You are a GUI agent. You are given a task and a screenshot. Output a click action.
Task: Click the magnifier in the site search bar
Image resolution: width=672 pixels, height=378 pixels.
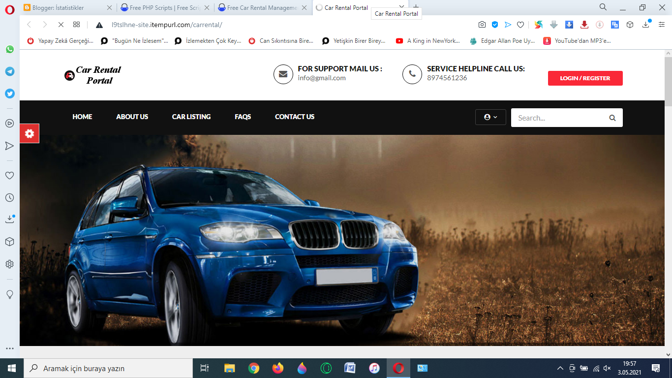coord(612,118)
